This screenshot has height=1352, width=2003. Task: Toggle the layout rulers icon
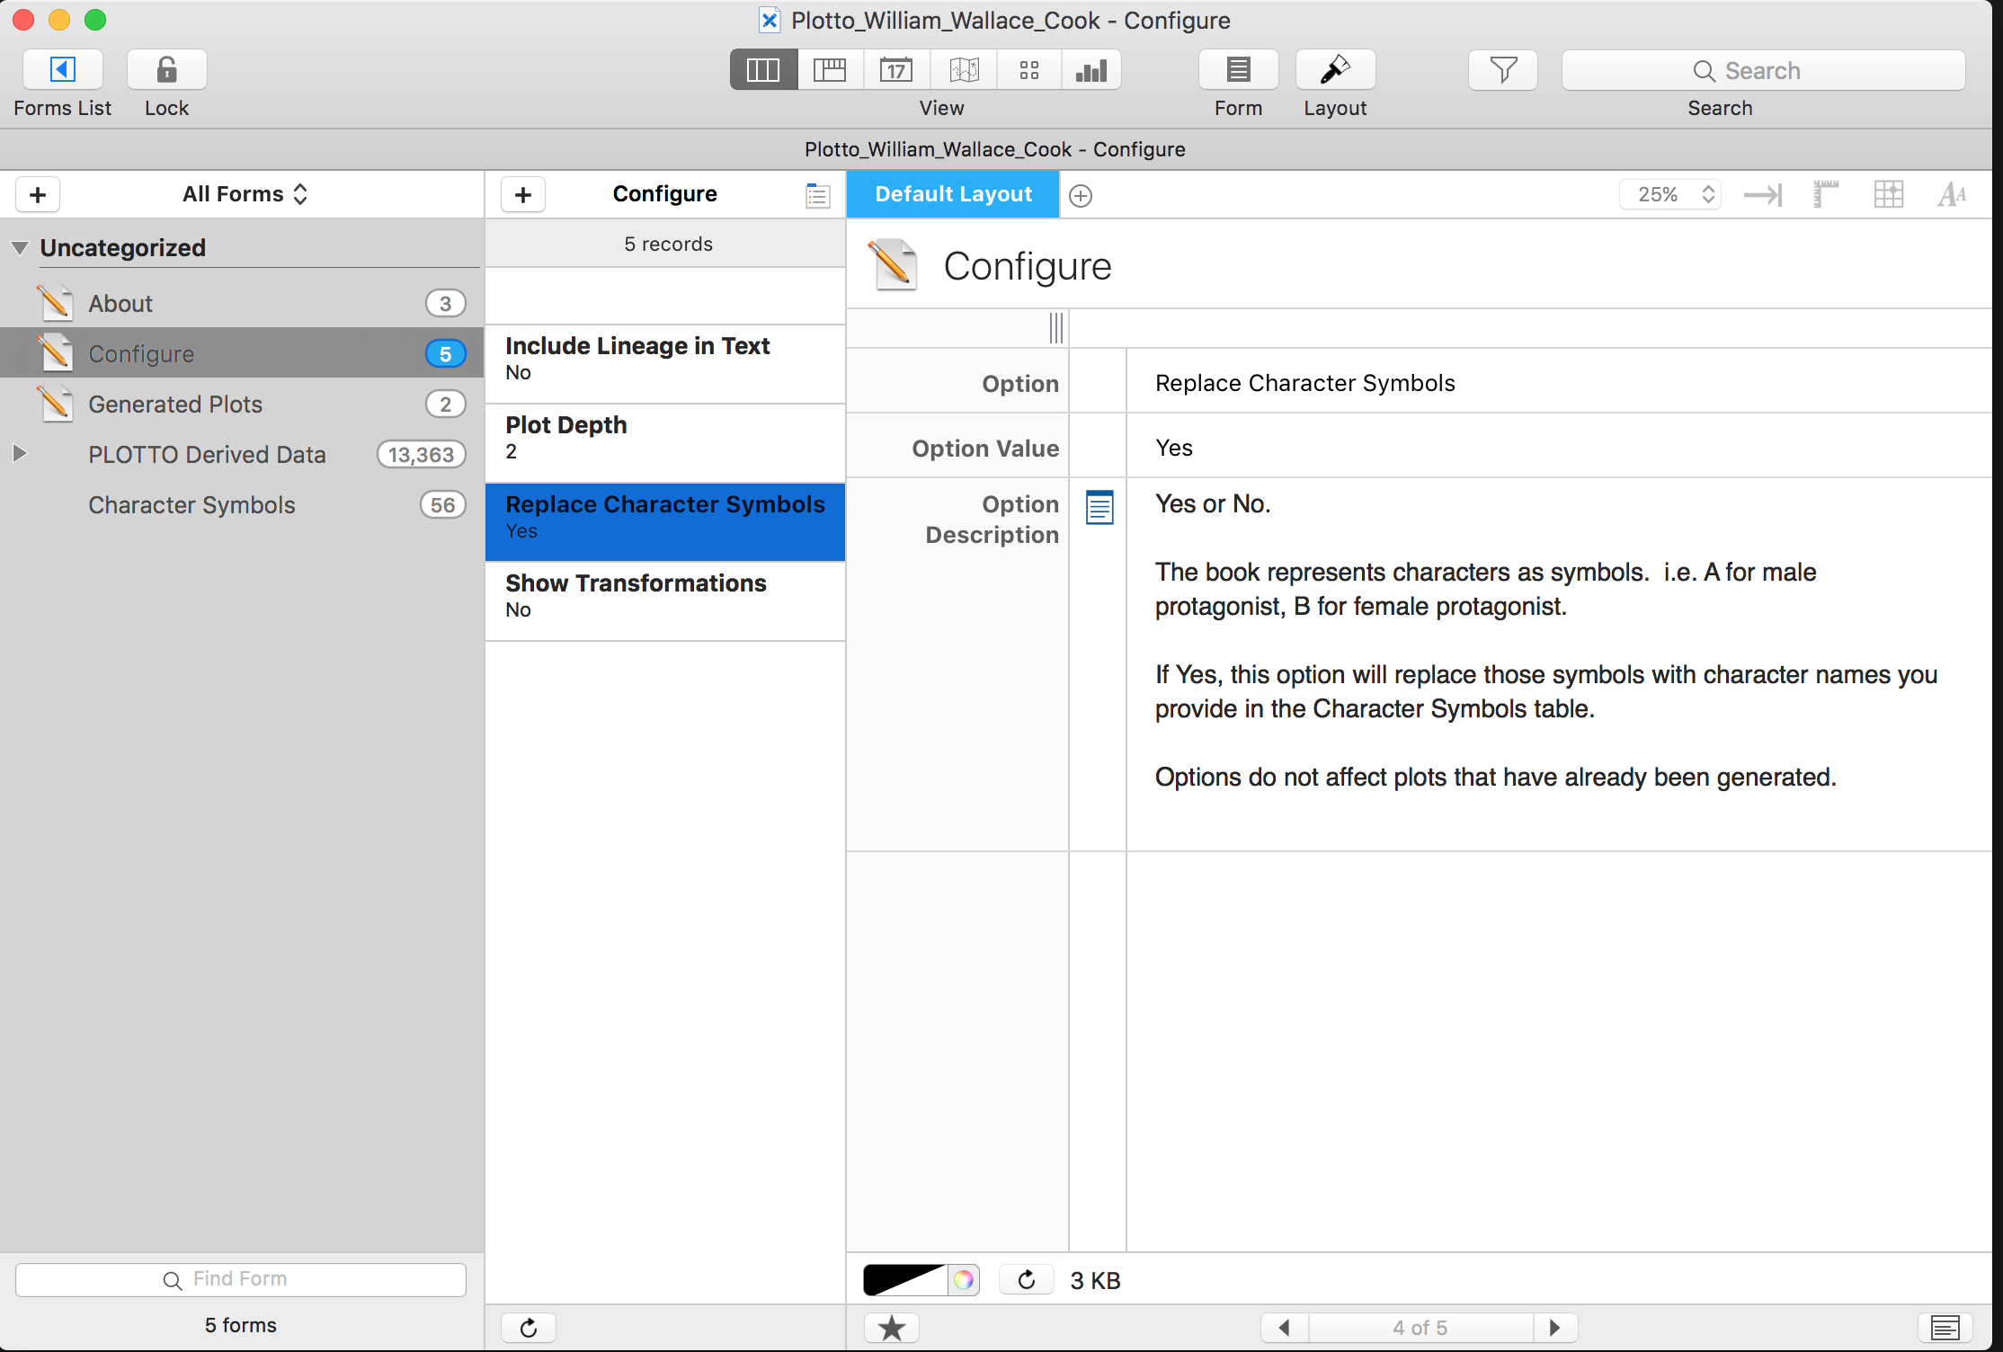(x=1826, y=194)
